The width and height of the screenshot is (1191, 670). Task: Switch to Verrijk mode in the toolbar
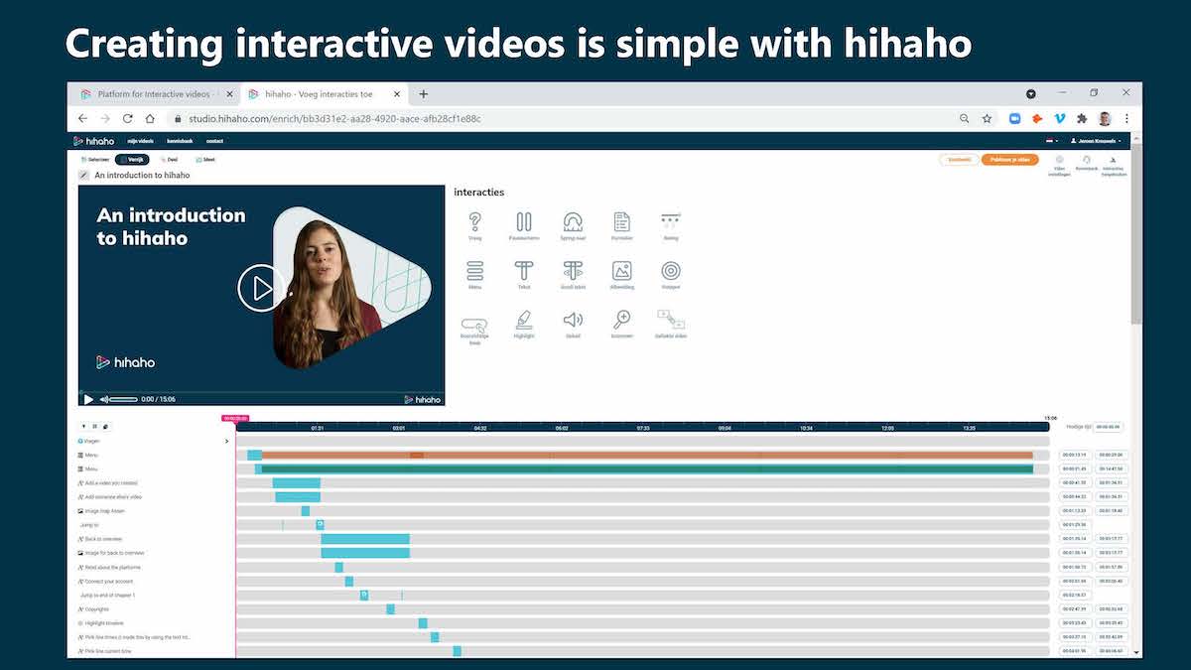click(135, 159)
